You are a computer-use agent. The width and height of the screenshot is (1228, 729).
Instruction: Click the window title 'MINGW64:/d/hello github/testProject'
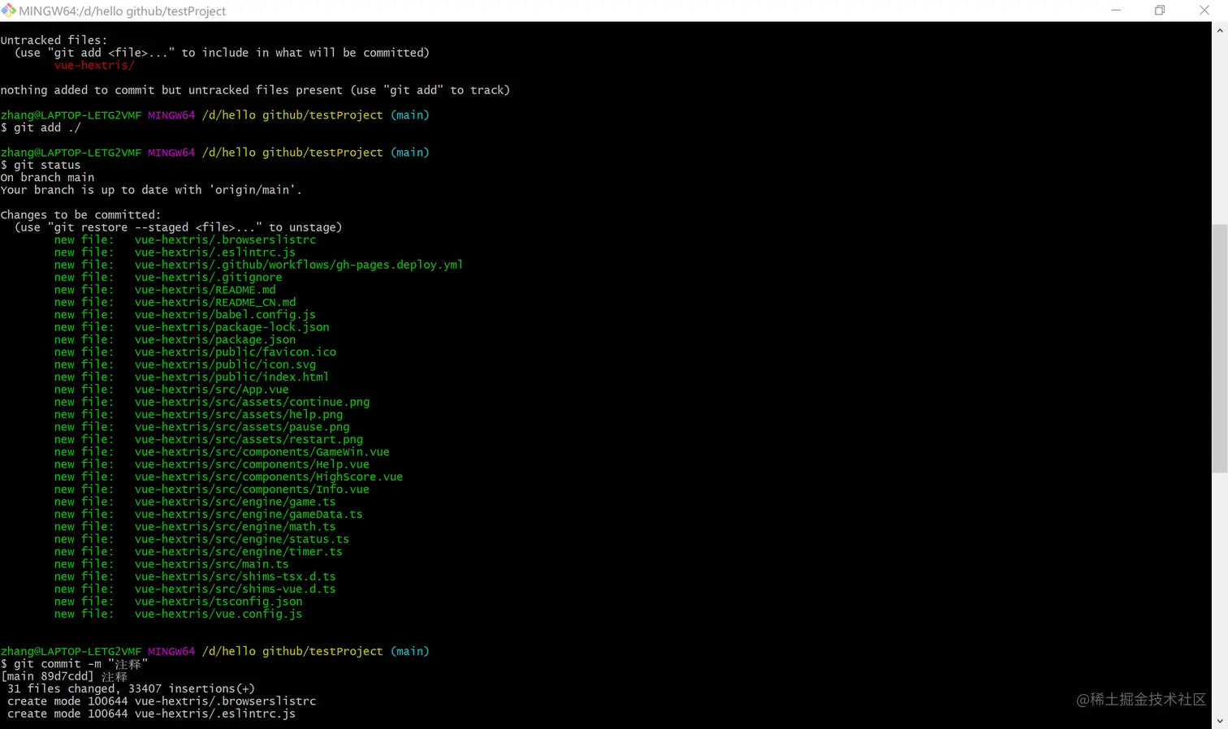[122, 11]
